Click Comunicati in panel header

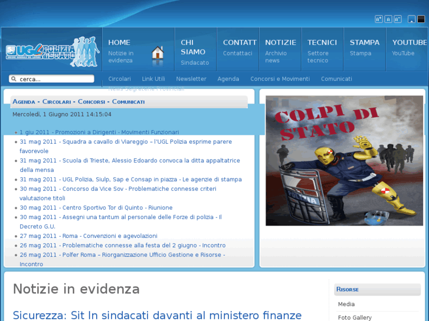[x=128, y=102]
